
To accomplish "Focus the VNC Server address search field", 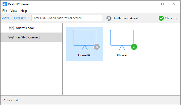I will pos(67,18).
